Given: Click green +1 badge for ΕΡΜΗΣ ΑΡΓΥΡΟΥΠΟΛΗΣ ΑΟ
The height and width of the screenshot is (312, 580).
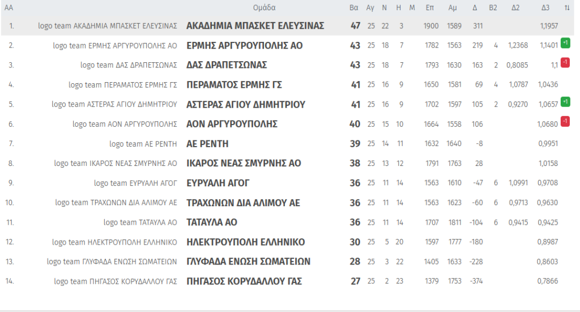Looking at the screenshot, I should [x=565, y=43].
